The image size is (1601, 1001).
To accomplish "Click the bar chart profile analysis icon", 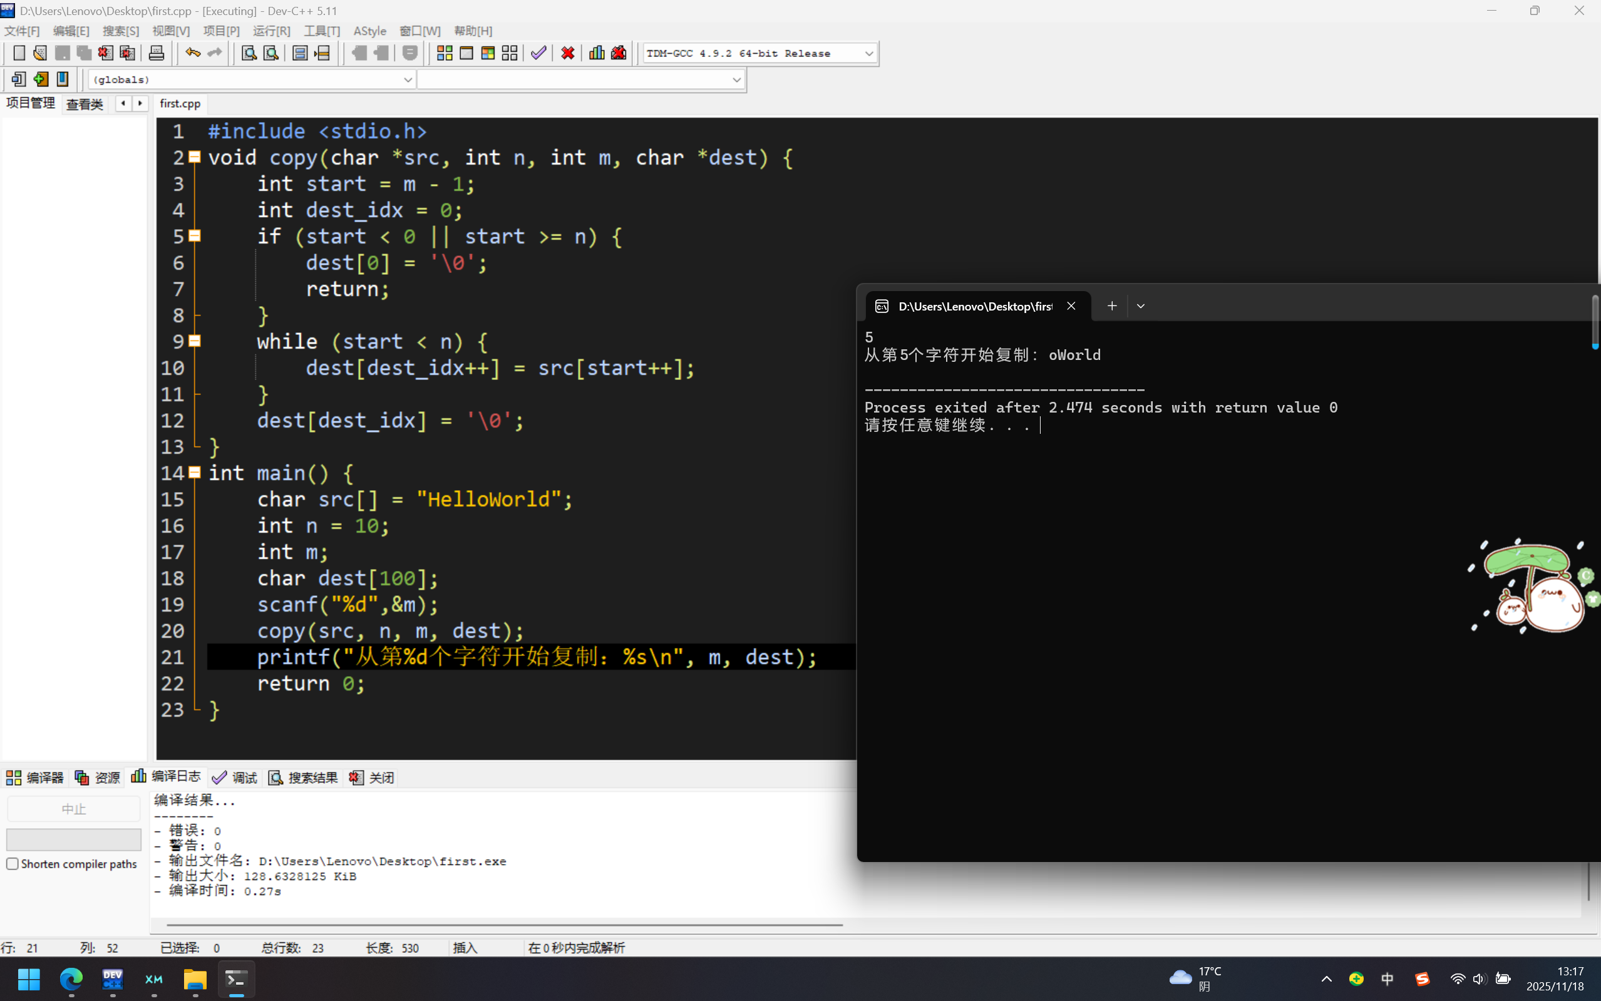I will click(x=597, y=53).
